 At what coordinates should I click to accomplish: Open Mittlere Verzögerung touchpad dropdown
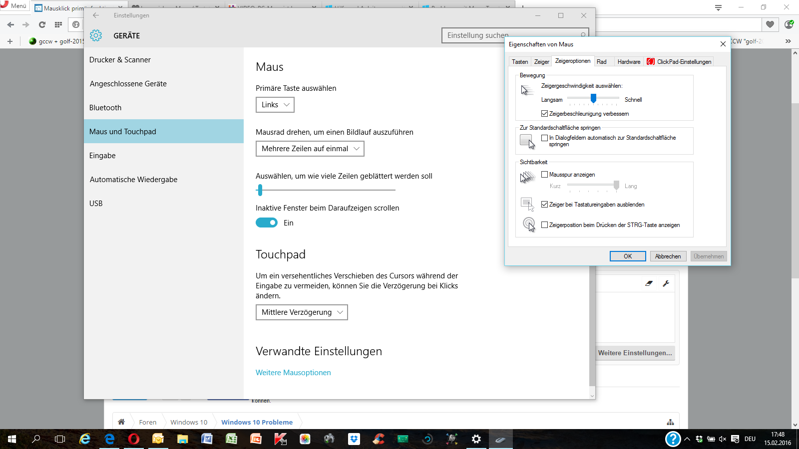(x=302, y=312)
